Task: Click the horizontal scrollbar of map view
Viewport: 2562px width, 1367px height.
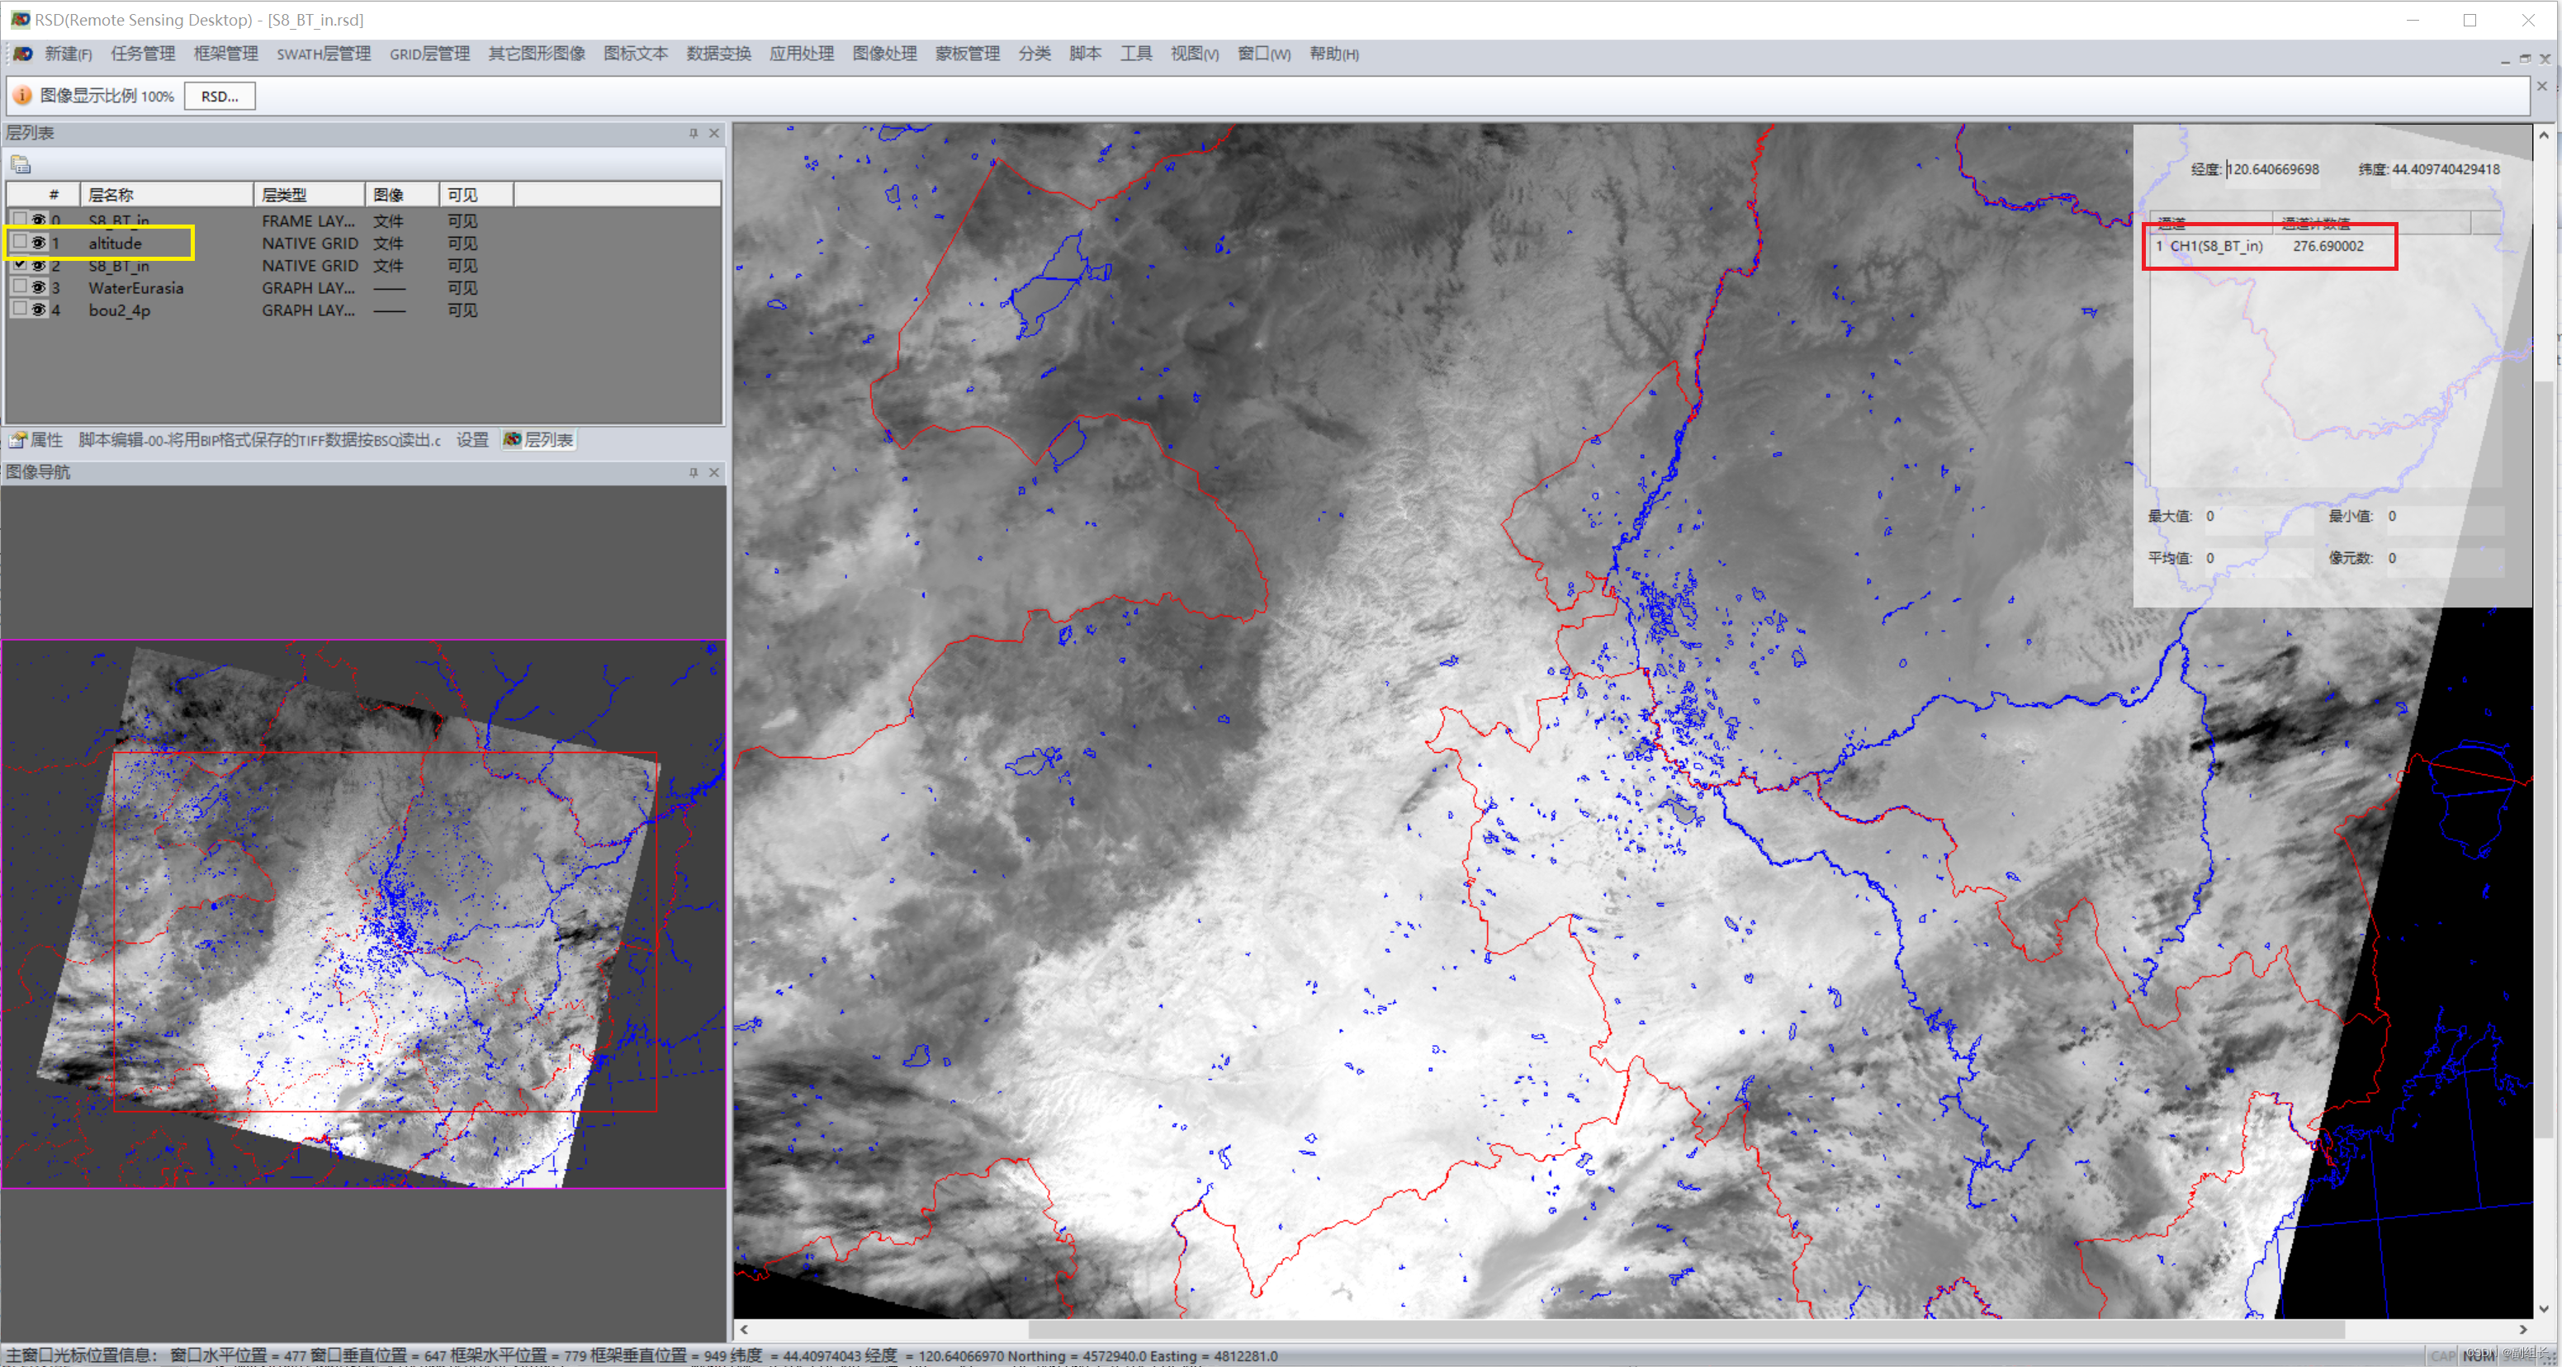Action: (x=1686, y=1329)
